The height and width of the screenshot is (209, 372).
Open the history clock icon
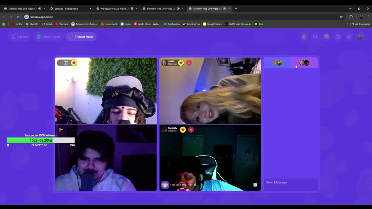(338, 37)
